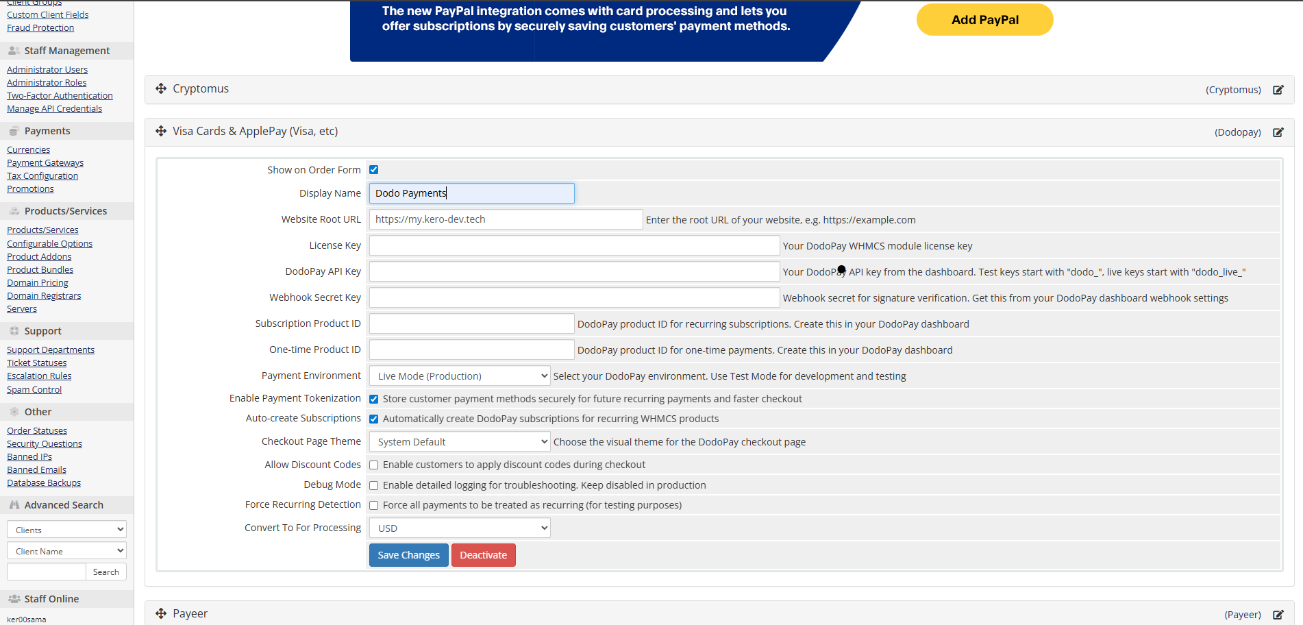Image resolution: width=1303 pixels, height=625 pixels.
Task: Click the Staff Management section icon
Action: pyautogui.click(x=14, y=51)
